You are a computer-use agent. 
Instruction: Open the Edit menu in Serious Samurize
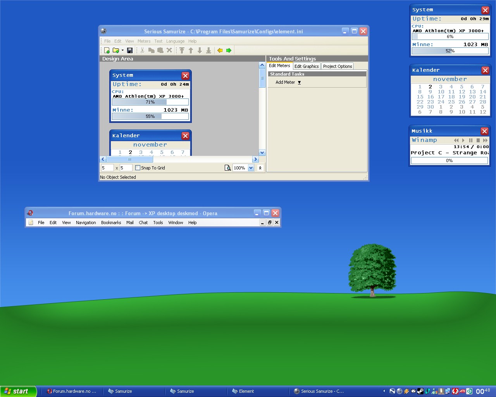[x=118, y=41]
